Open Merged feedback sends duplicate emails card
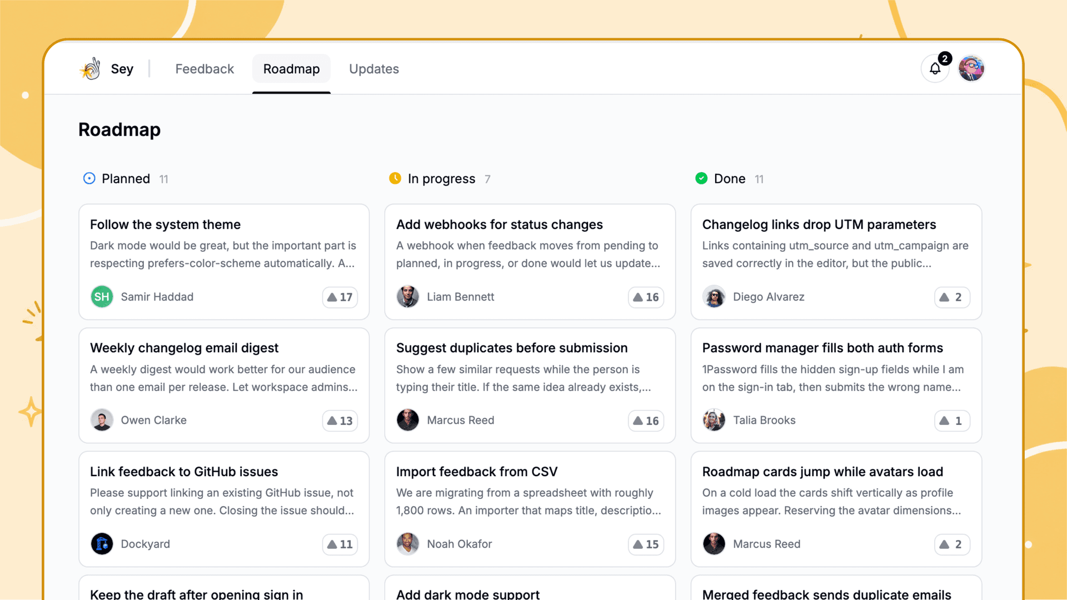Image resolution: width=1067 pixels, height=600 pixels. [827, 594]
